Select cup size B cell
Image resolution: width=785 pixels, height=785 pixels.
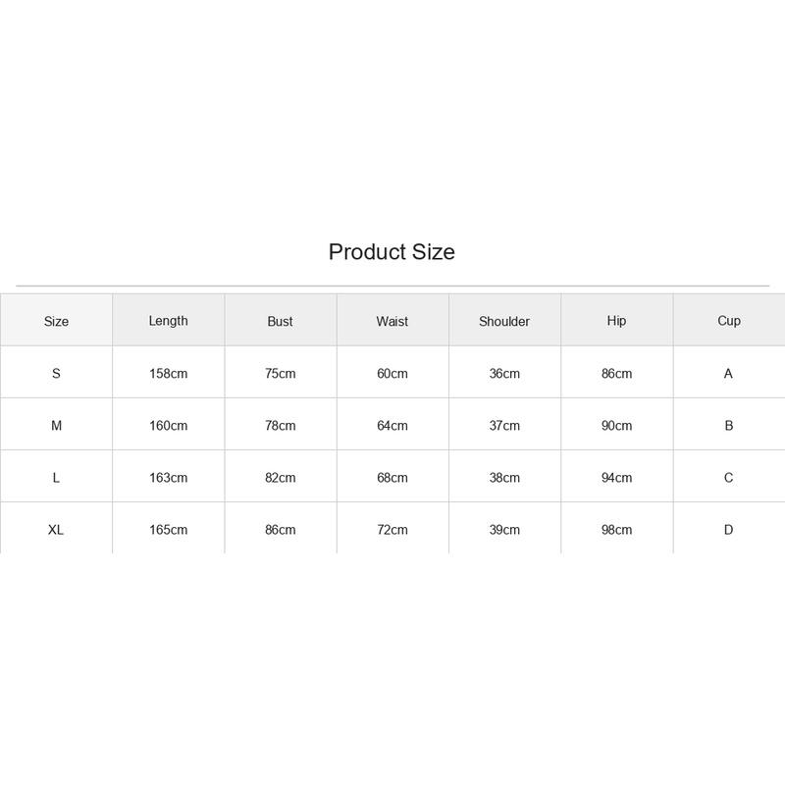[x=728, y=425]
